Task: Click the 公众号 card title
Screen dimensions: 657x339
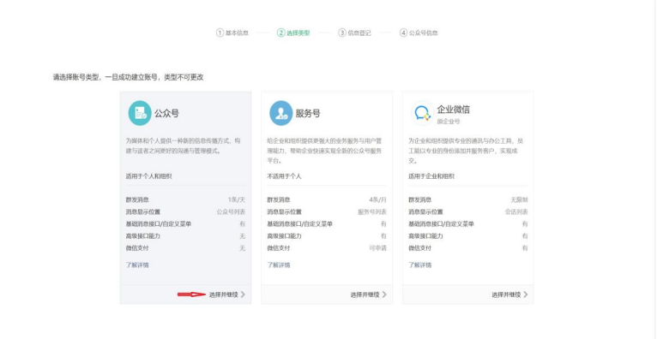Action: pos(166,113)
